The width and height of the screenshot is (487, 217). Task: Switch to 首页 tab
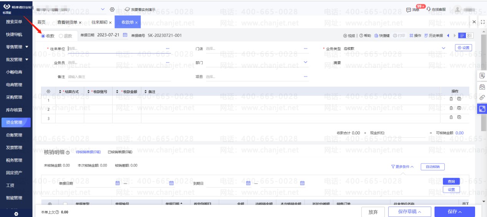click(x=41, y=22)
